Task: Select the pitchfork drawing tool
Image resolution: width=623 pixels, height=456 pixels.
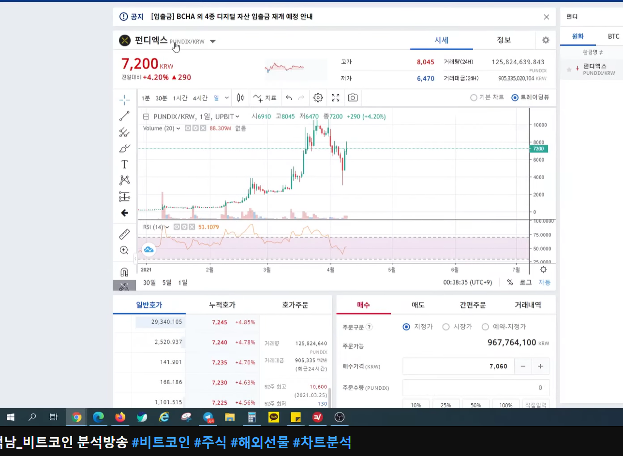Action: point(124,132)
